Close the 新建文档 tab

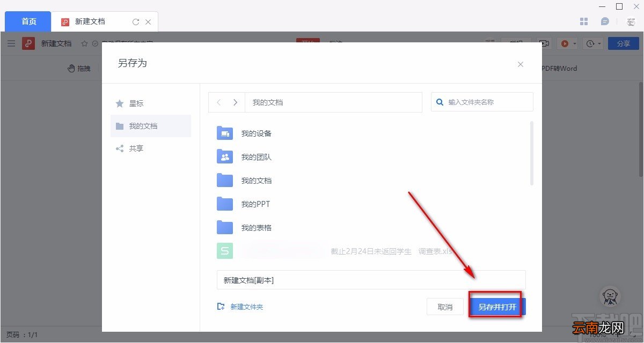148,22
